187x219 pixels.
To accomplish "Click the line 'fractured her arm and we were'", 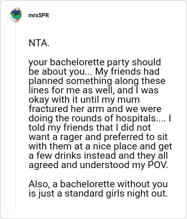I will click(95, 109).
